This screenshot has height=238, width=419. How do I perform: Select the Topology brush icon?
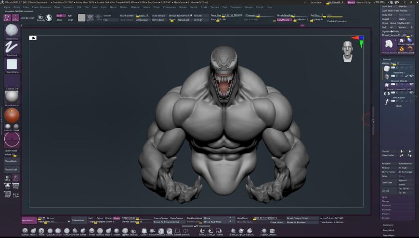tap(264, 231)
